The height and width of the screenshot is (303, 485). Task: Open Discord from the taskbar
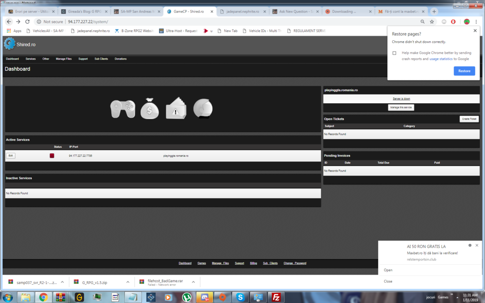tap(205, 298)
